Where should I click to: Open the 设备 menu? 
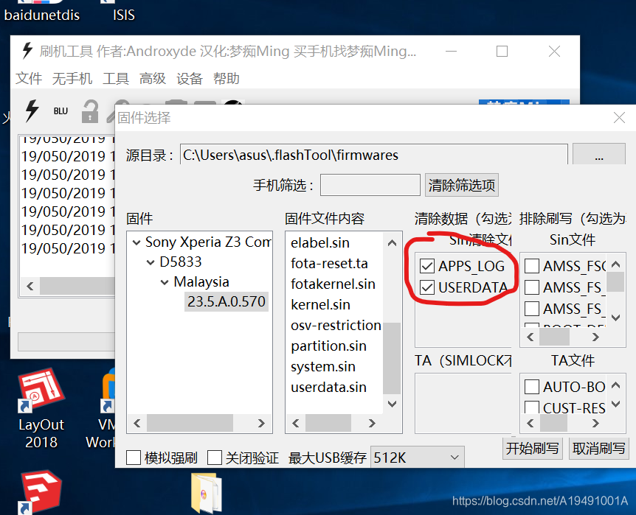click(190, 78)
